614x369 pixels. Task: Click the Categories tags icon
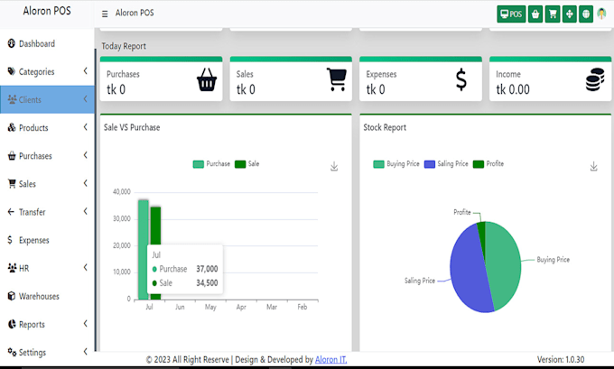coord(12,71)
